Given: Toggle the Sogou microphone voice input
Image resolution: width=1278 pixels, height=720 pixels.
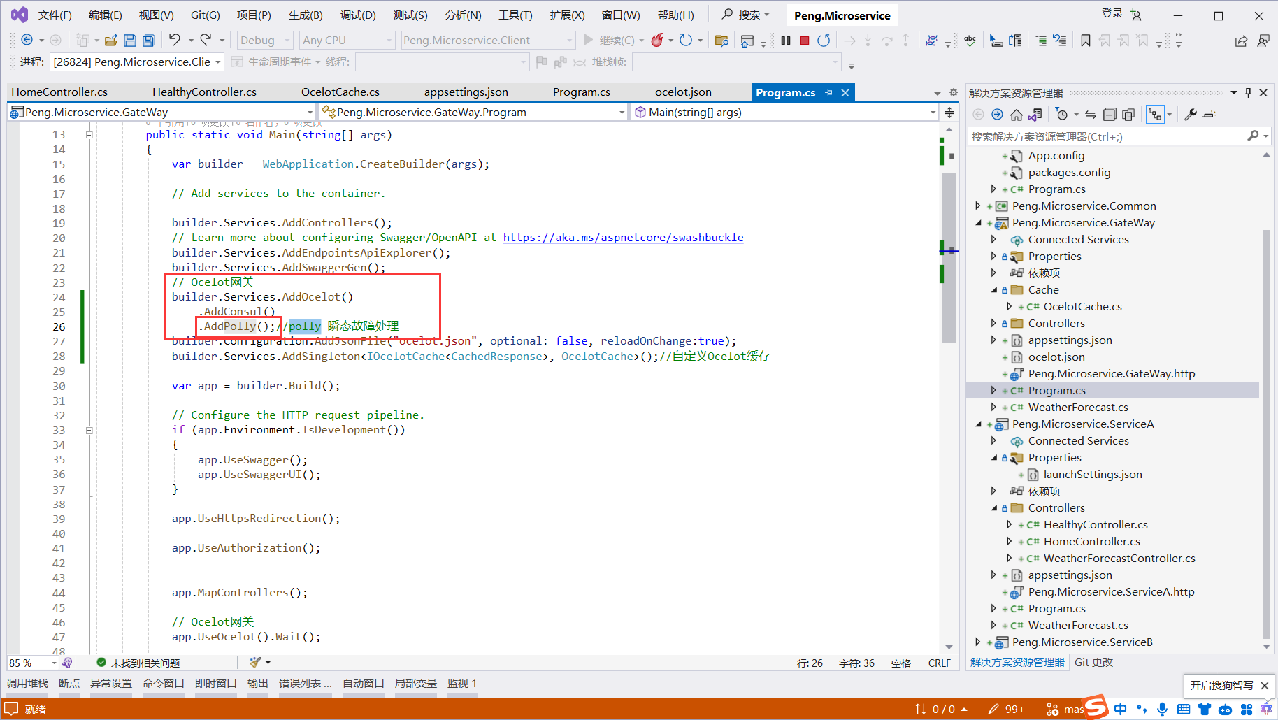Looking at the screenshot, I should pos(1162,709).
